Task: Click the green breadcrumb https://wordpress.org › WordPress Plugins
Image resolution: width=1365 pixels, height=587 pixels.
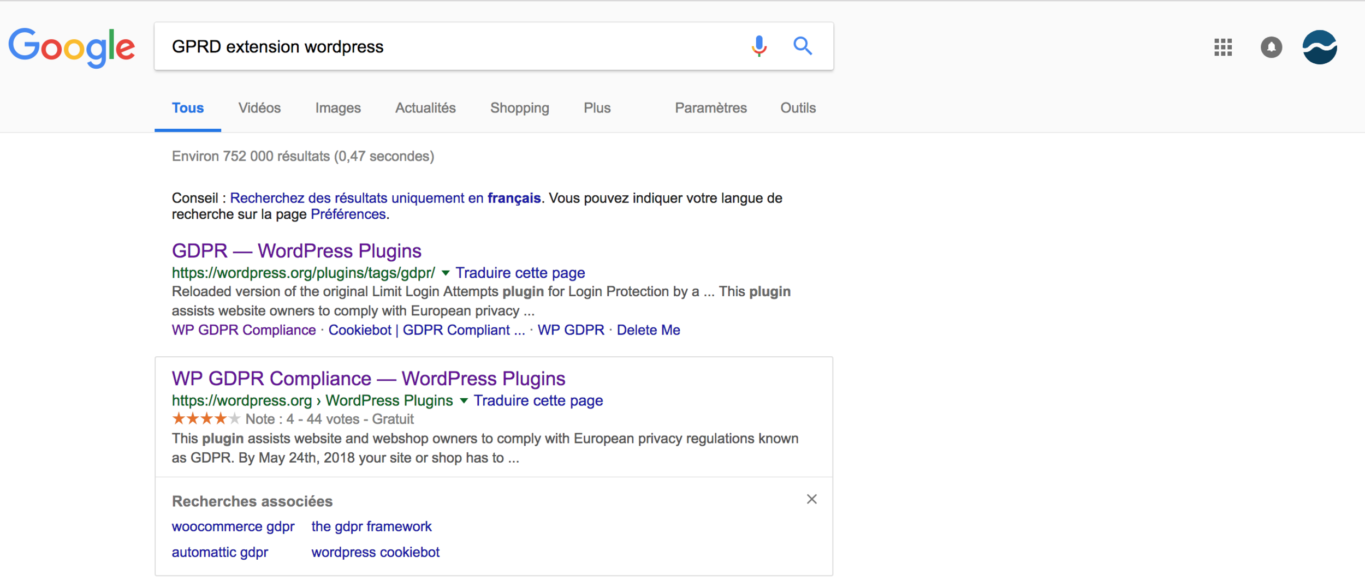Action: pyautogui.click(x=312, y=400)
